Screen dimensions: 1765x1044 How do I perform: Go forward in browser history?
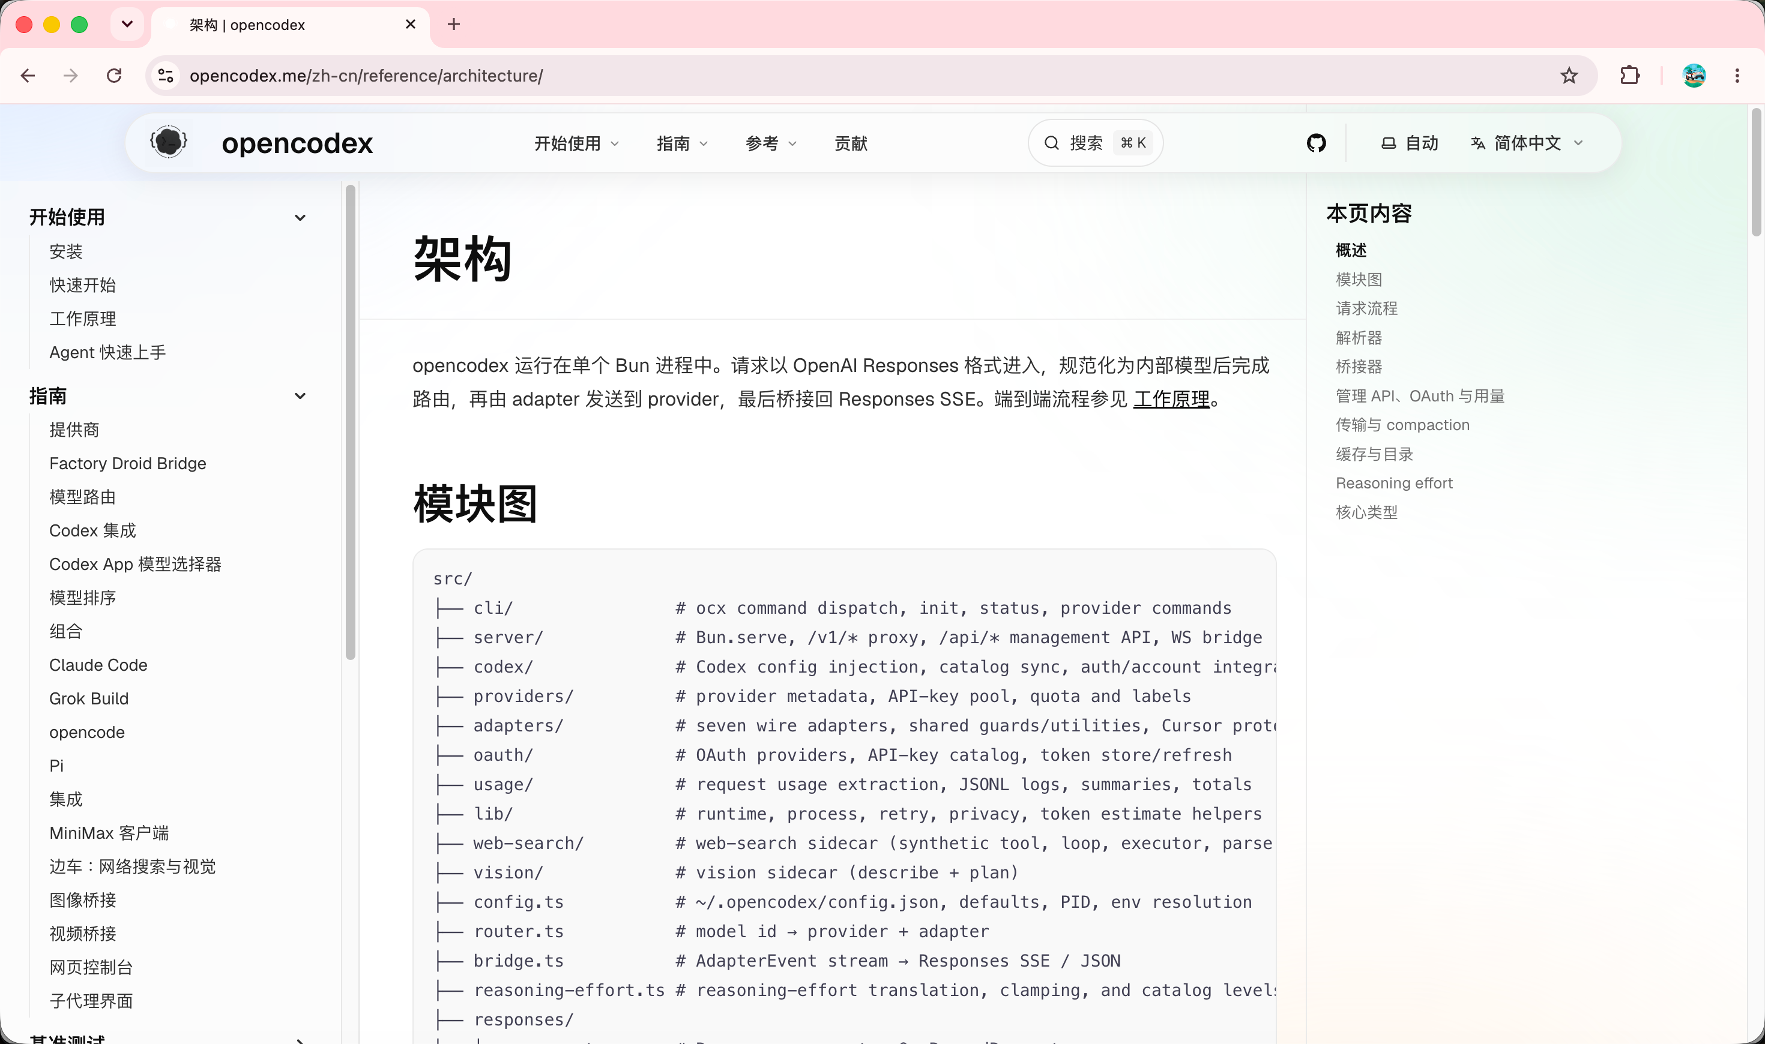[70, 75]
